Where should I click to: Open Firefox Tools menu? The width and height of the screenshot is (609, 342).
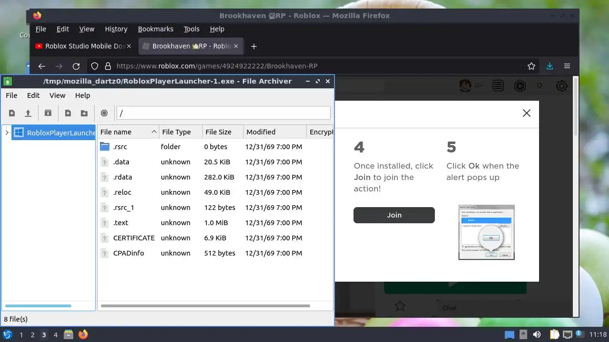pyautogui.click(x=191, y=29)
